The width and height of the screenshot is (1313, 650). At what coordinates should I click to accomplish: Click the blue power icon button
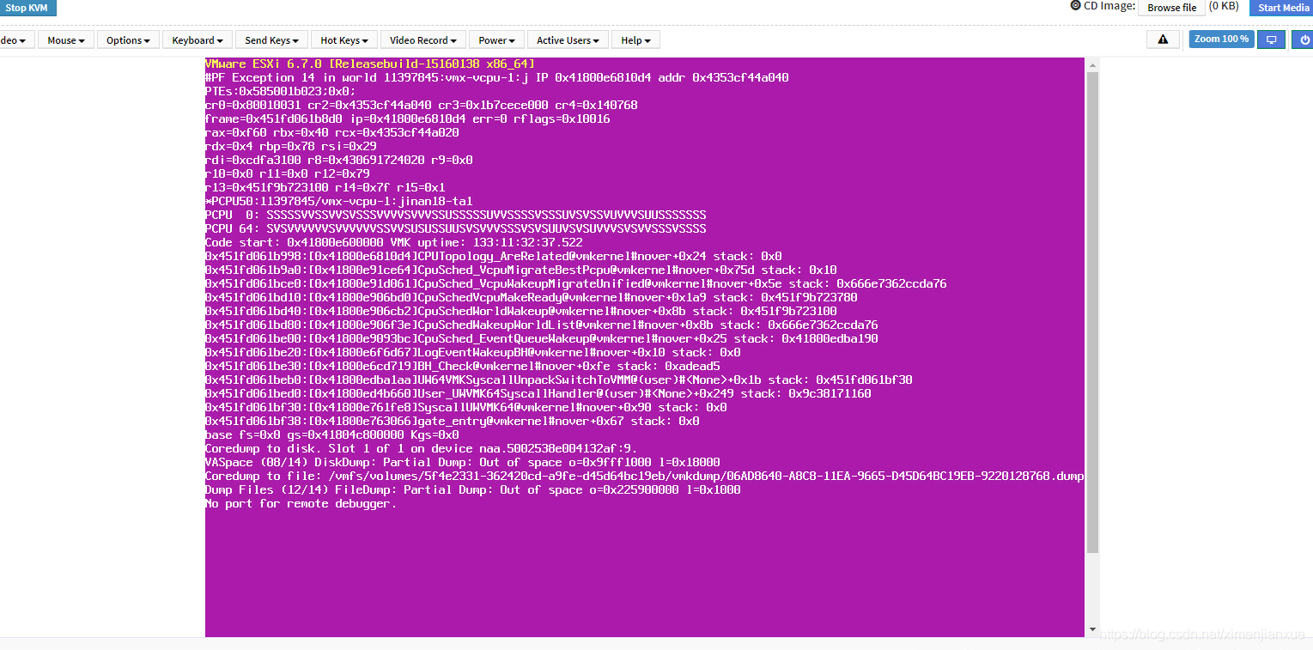pos(1304,39)
